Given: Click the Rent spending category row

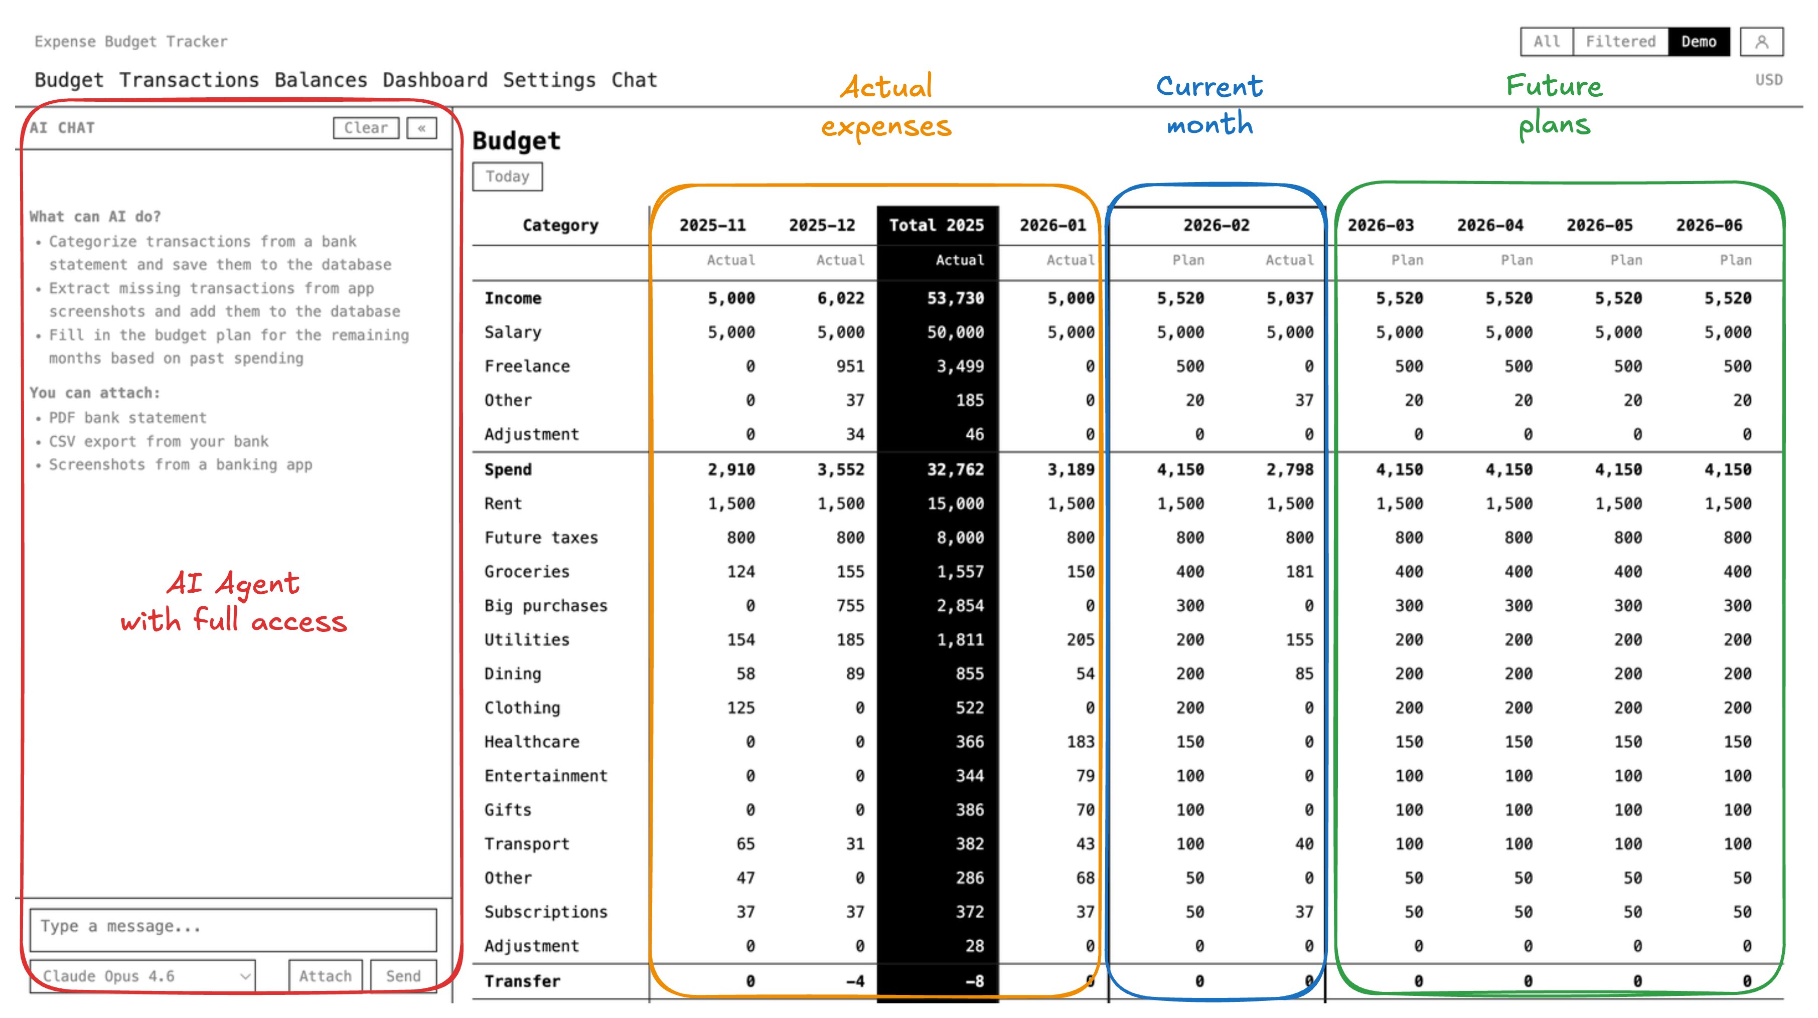Looking at the screenshot, I should (x=502, y=503).
